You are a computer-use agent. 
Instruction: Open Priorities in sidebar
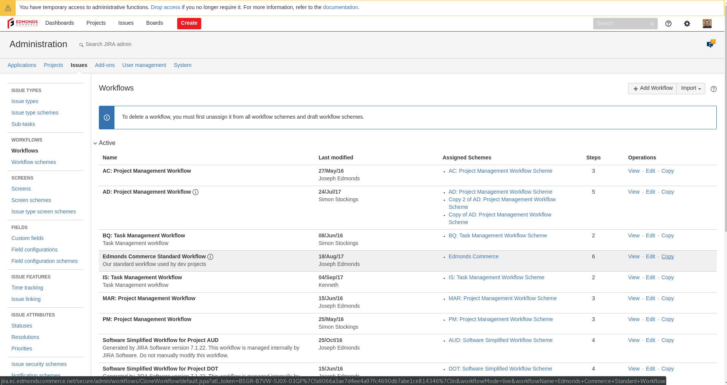click(x=22, y=348)
